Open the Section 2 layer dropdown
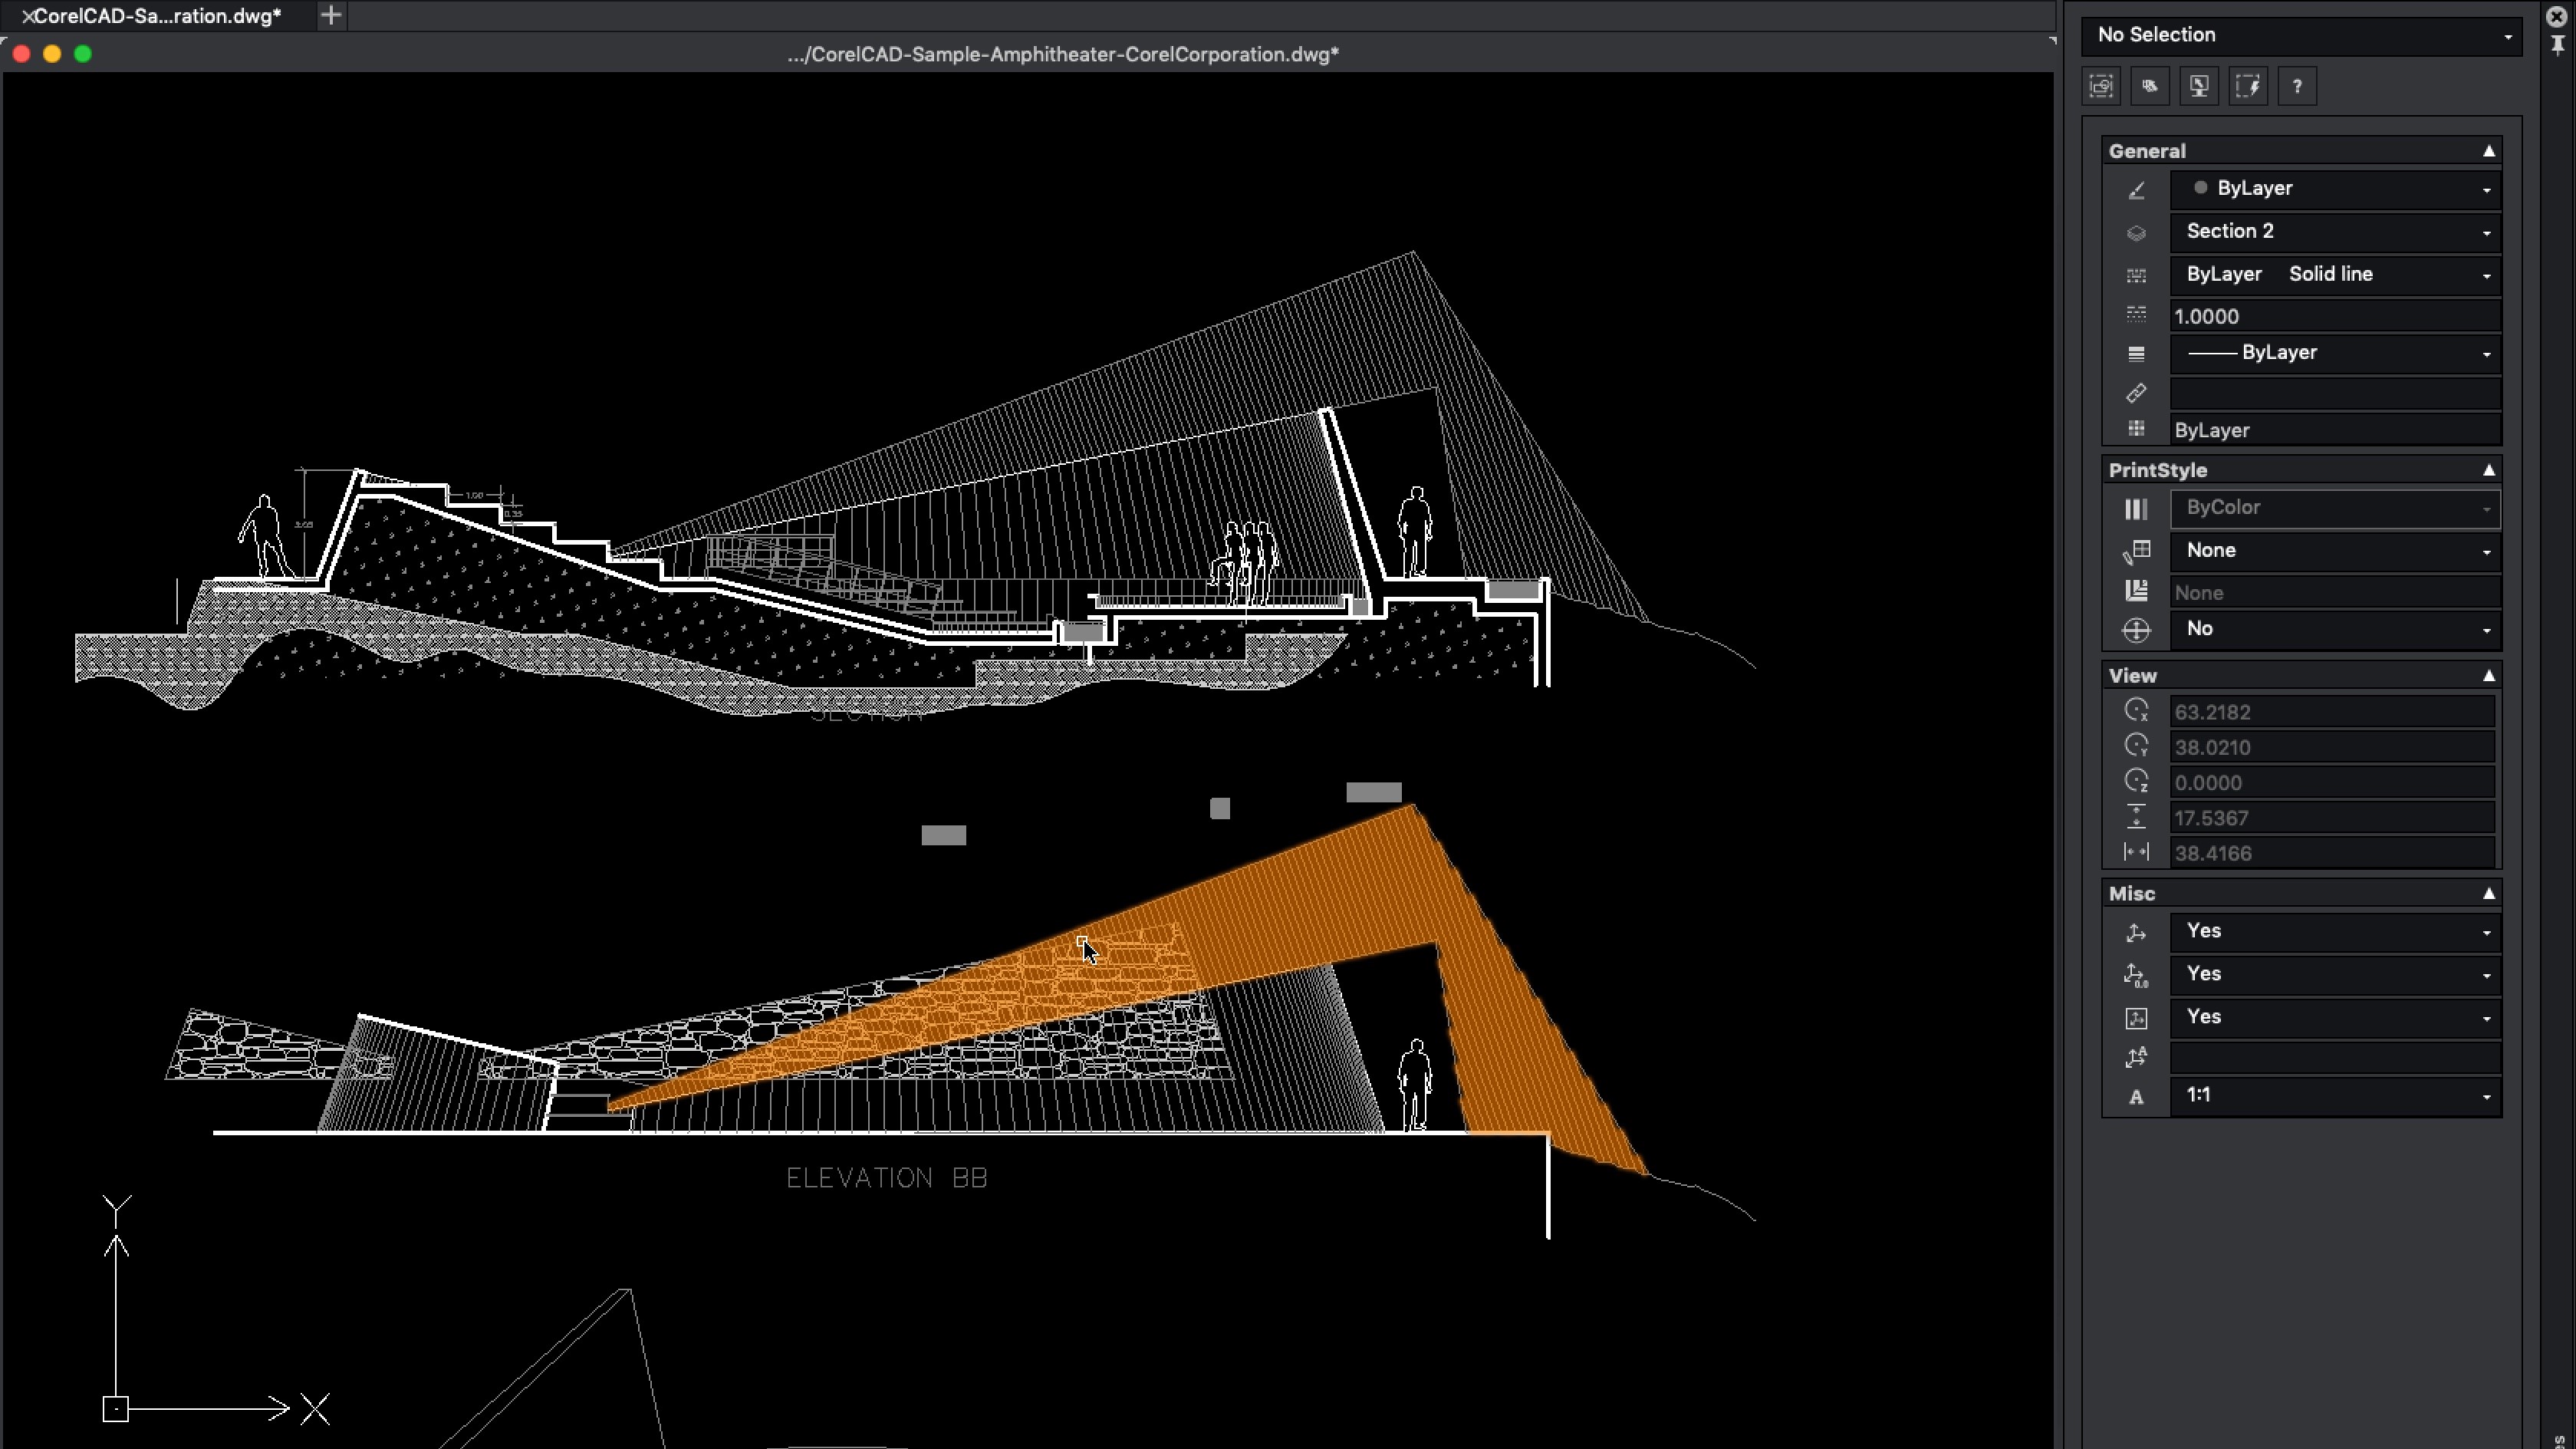Screen dimensions: 2576x1449 [2335, 232]
